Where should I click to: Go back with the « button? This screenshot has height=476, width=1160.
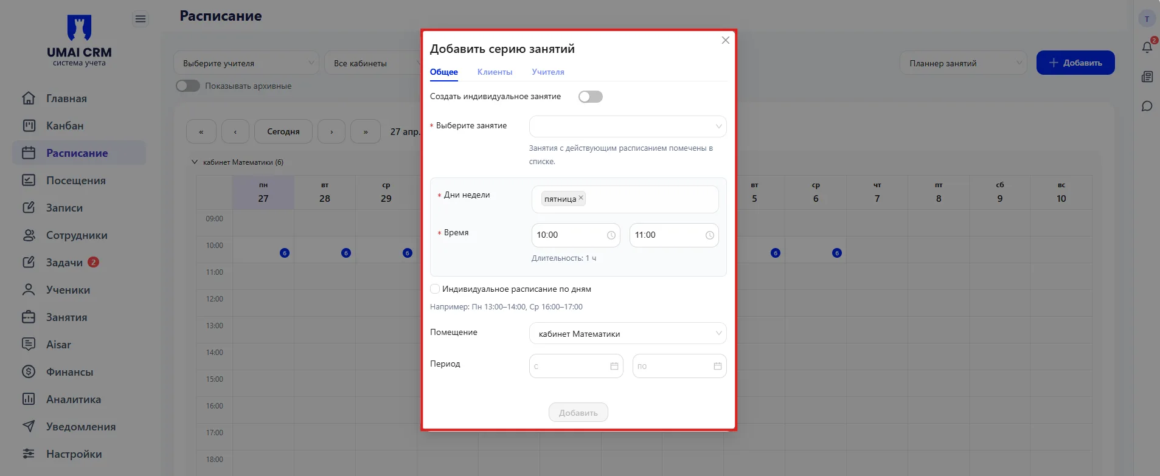point(201,131)
